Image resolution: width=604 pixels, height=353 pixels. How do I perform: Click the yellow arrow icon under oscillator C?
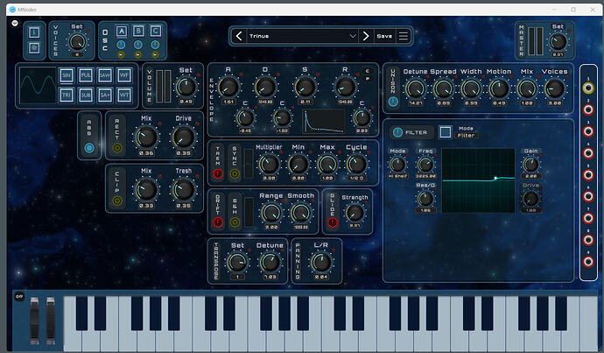(x=155, y=54)
